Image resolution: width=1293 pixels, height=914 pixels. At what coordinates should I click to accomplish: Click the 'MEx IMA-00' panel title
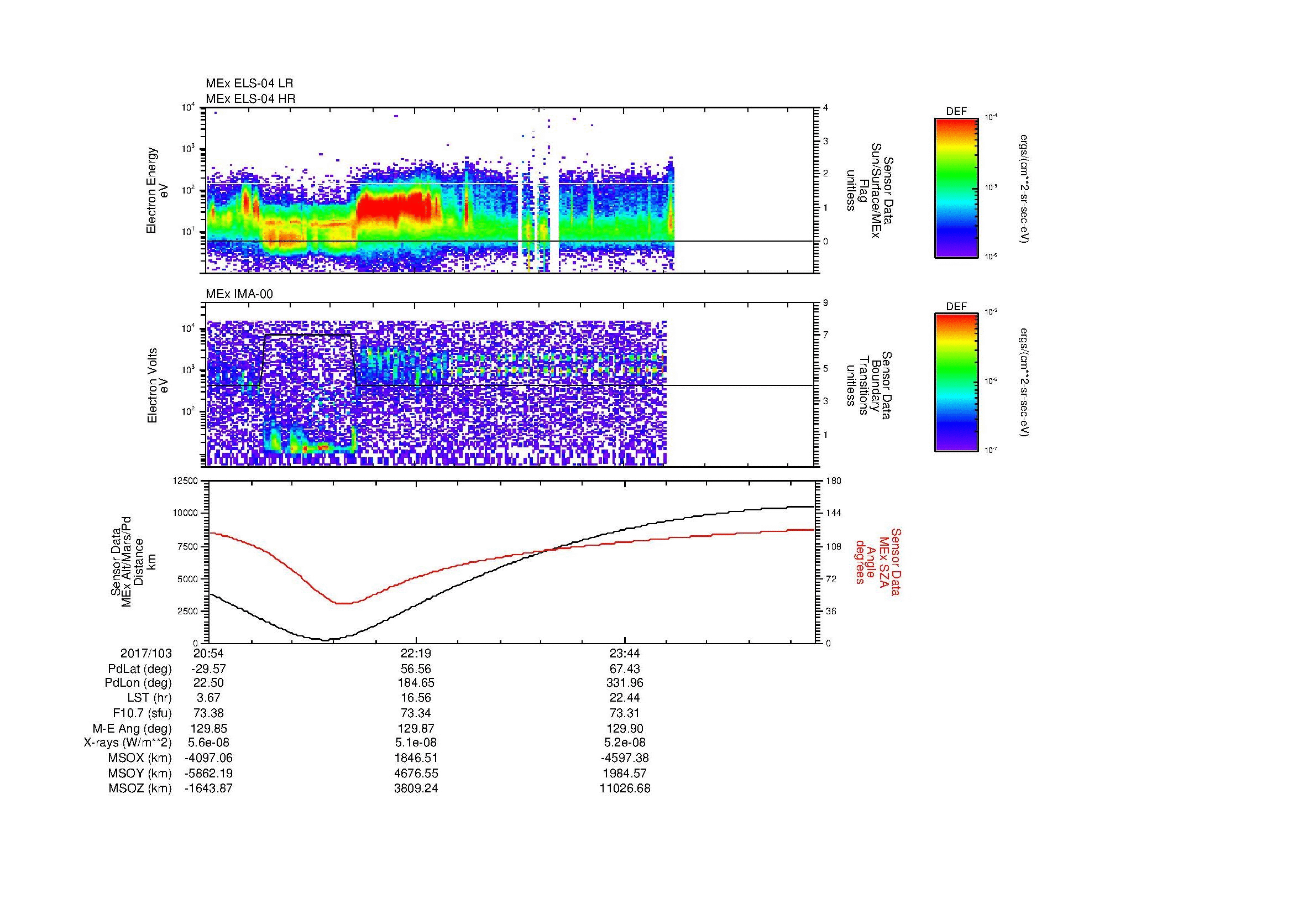pos(239,294)
